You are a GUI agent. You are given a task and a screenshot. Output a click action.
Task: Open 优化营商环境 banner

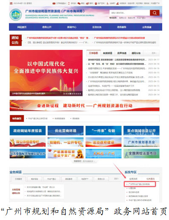pyautogui.click(x=66, y=130)
